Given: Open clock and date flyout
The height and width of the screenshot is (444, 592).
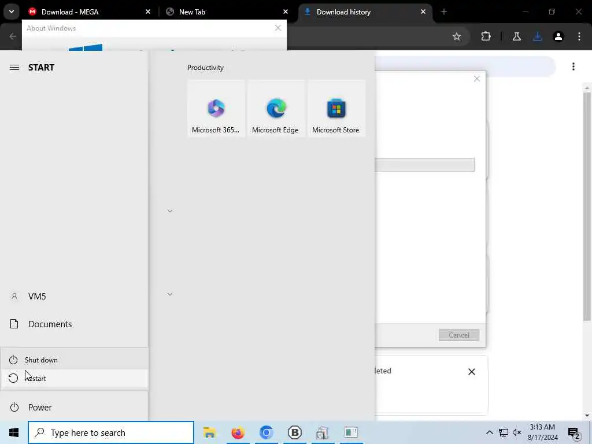Looking at the screenshot, I should pyautogui.click(x=542, y=432).
